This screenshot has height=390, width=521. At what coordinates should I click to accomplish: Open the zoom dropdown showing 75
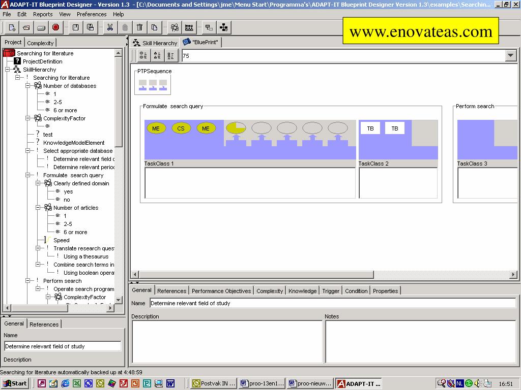click(511, 56)
